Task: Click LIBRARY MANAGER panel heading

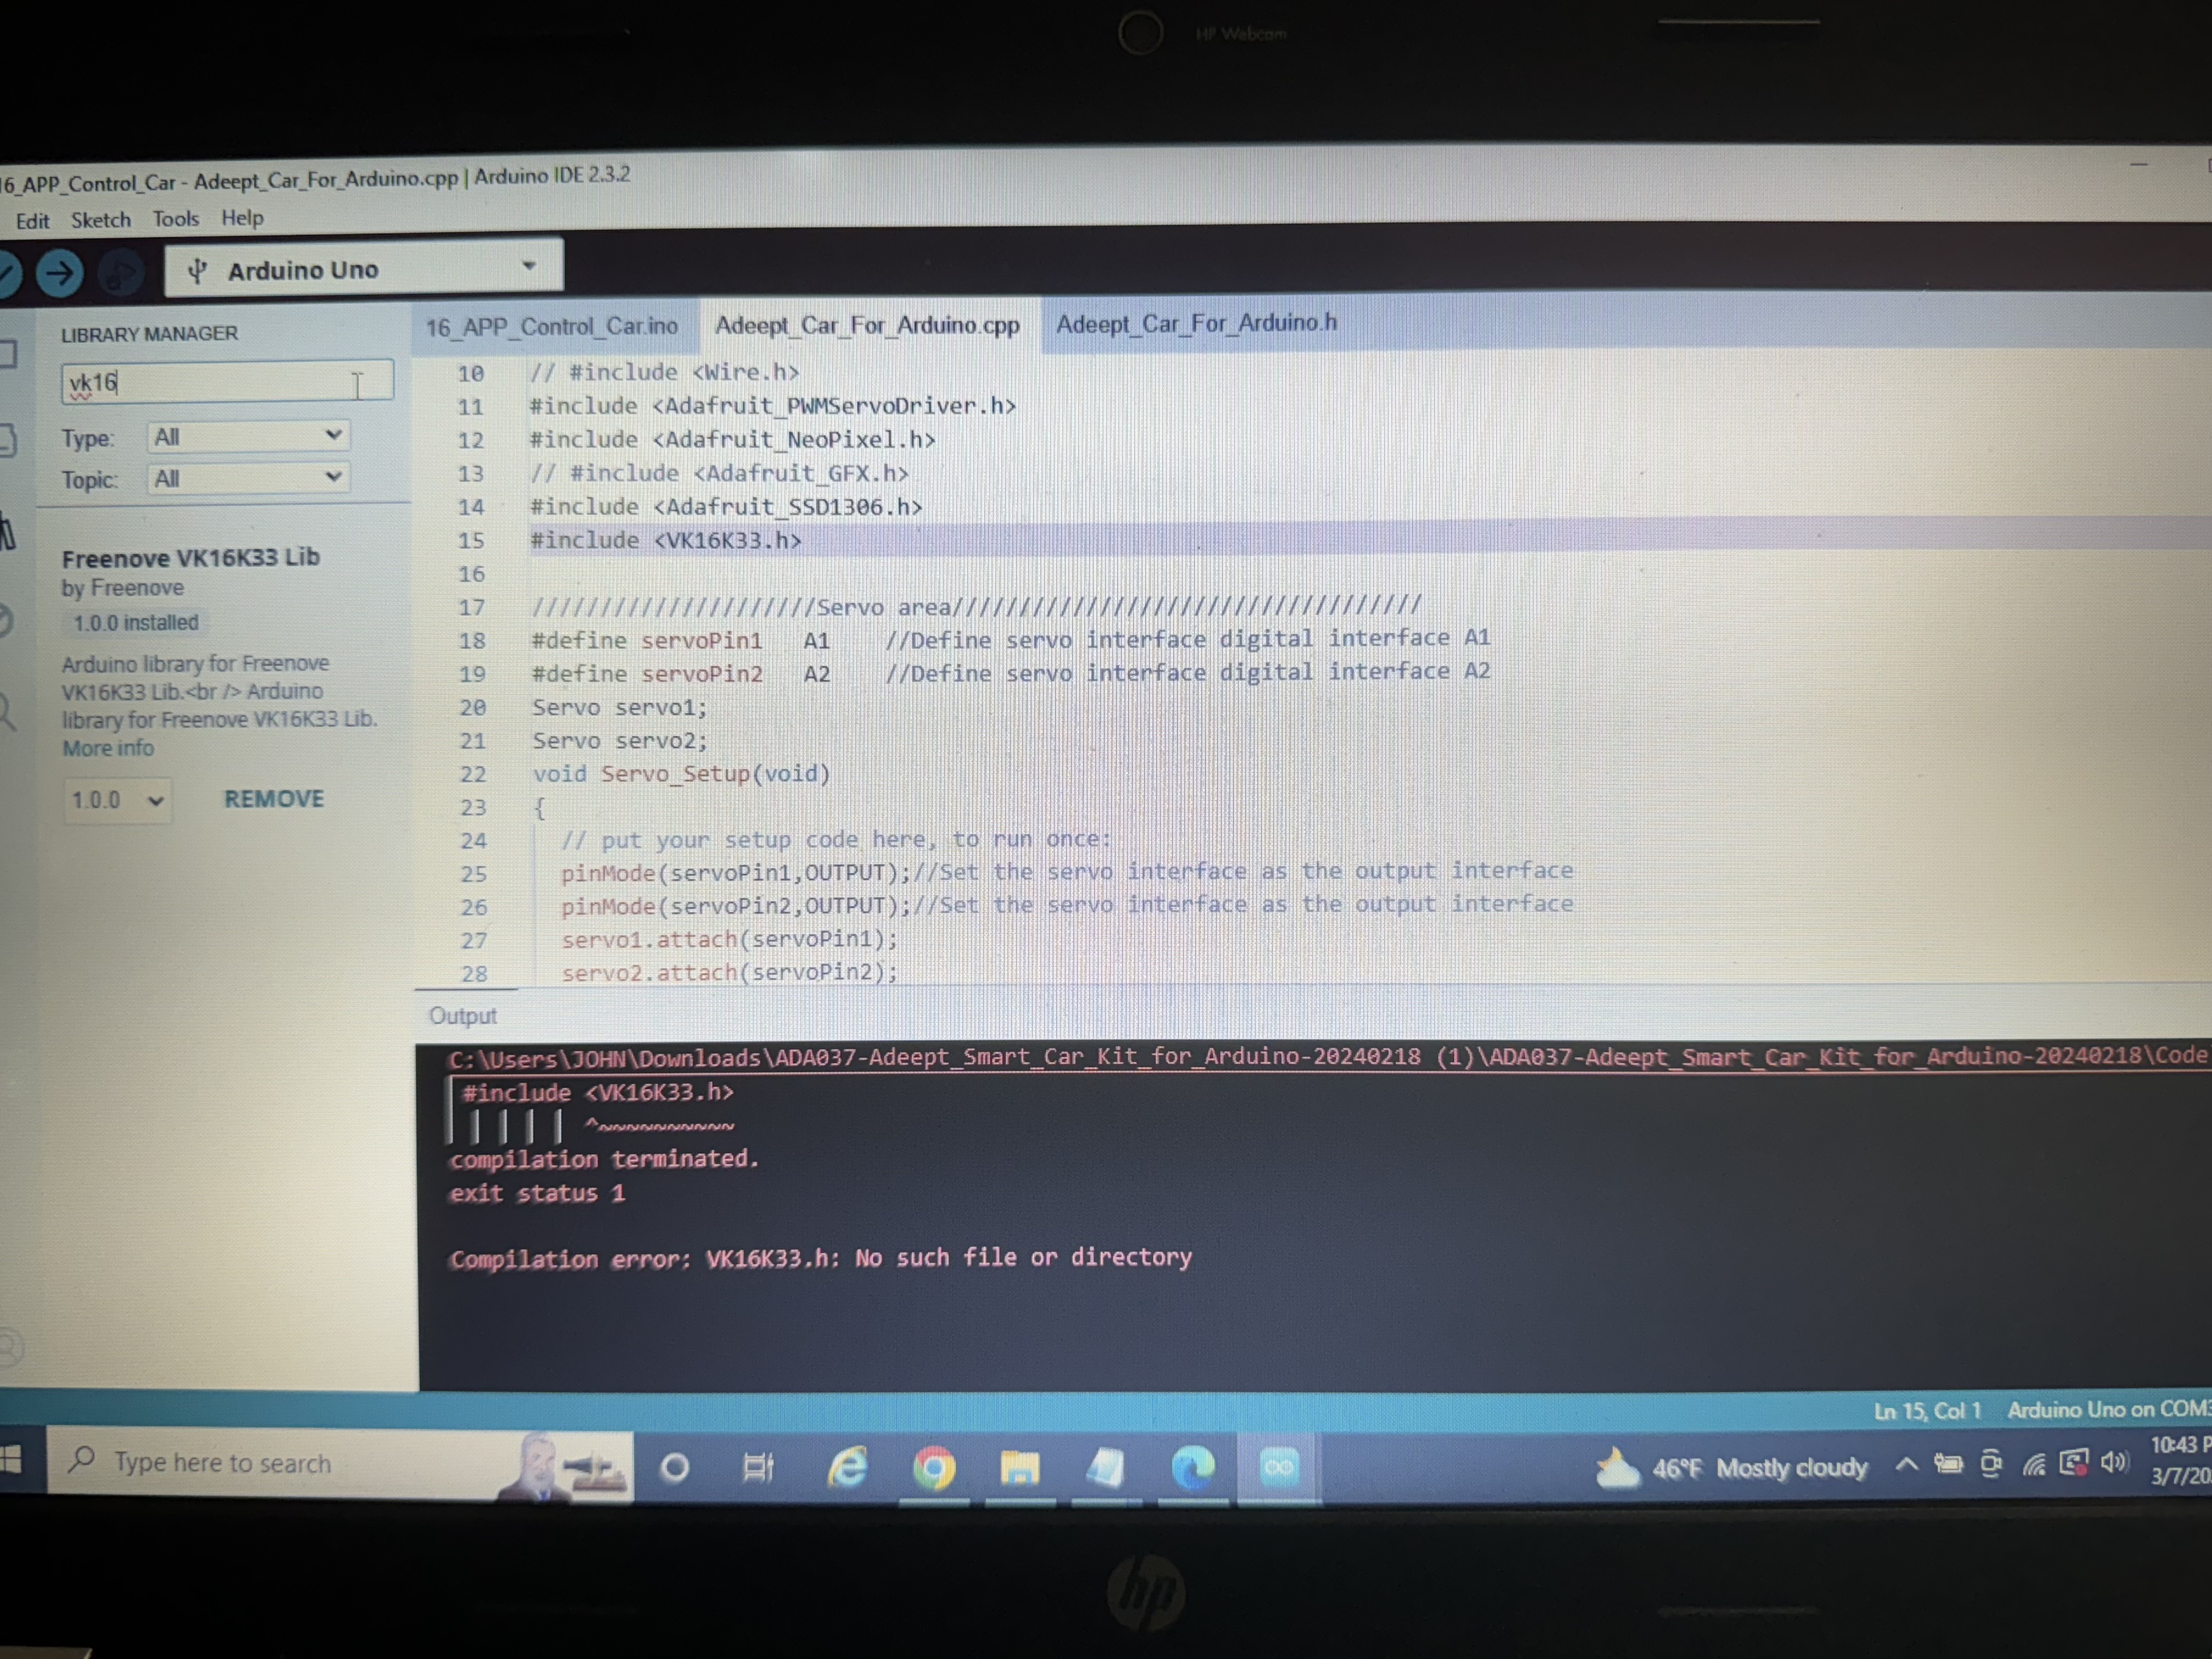Action: 149,334
